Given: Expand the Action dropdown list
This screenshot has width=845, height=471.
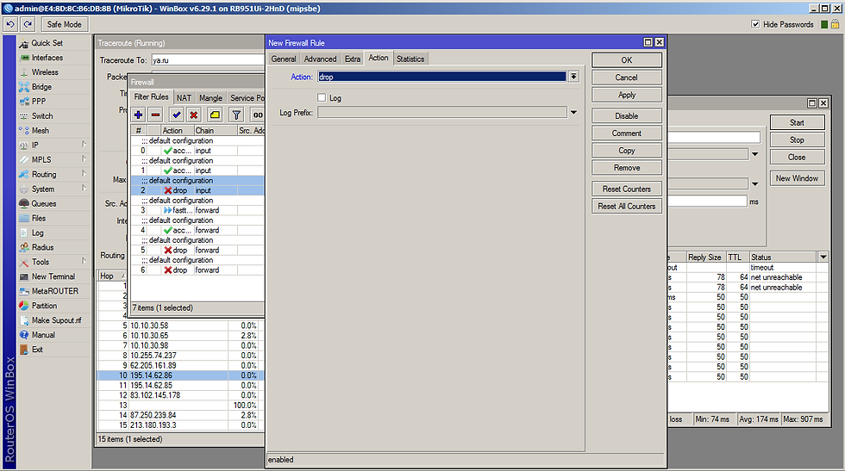Looking at the screenshot, I should (x=573, y=77).
